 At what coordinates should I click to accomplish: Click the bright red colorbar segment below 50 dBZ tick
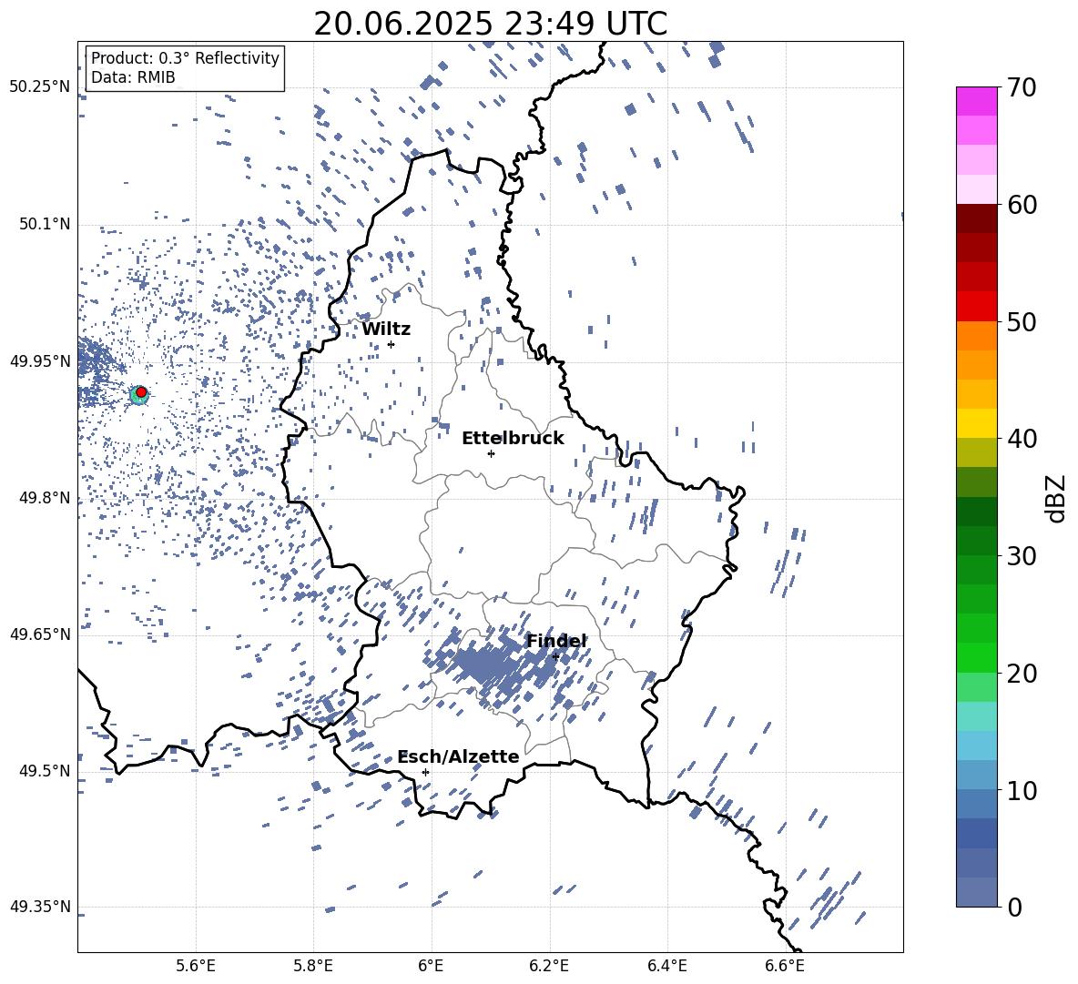click(976, 307)
